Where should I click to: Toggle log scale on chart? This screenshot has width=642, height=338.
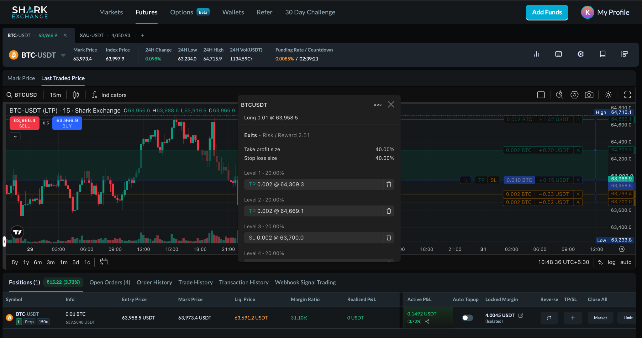coord(611,262)
